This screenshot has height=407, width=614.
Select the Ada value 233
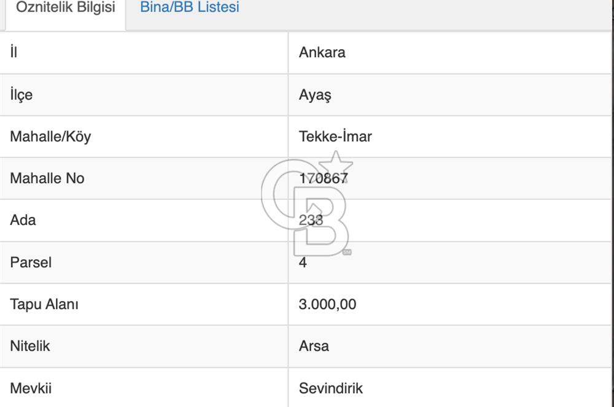309,220
